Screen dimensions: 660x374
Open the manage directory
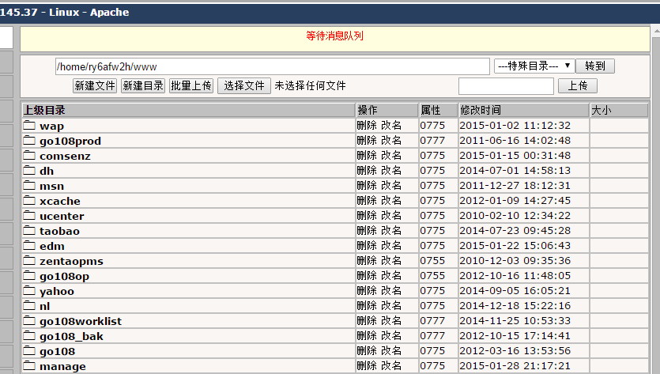click(62, 367)
